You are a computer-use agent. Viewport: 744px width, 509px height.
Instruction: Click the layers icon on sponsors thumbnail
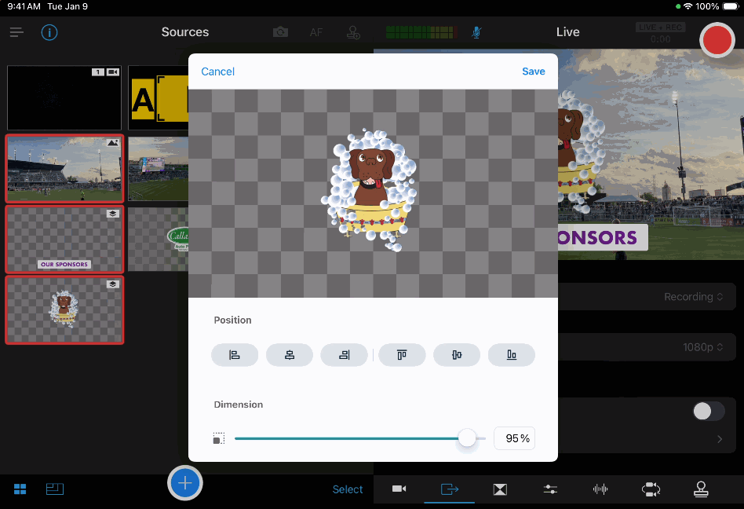point(112,214)
